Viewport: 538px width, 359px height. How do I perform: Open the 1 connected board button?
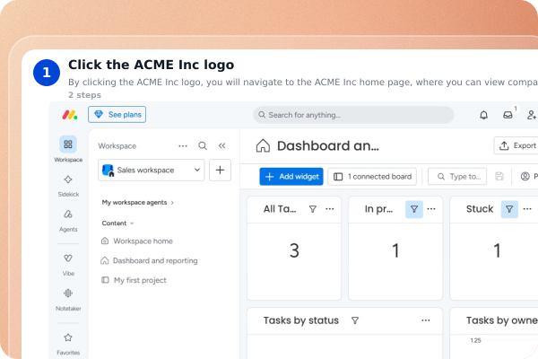(372, 177)
